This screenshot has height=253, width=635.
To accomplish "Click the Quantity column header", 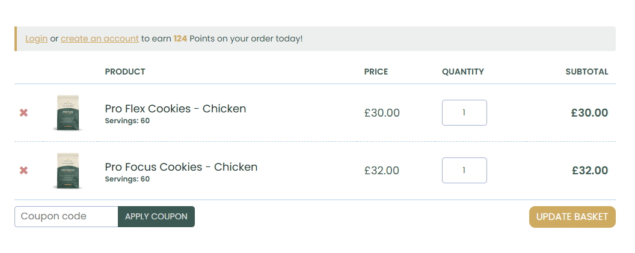I will (462, 72).
